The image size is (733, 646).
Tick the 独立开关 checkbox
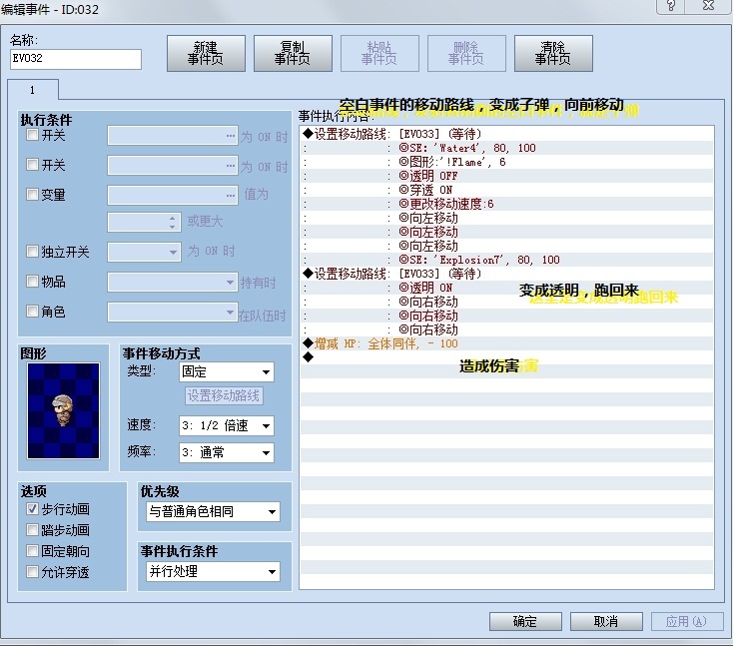pyautogui.click(x=32, y=252)
